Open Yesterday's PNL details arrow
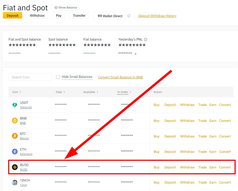The height and width of the screenshot is (191, 238). pyautogui.click(x=136, y=54)
